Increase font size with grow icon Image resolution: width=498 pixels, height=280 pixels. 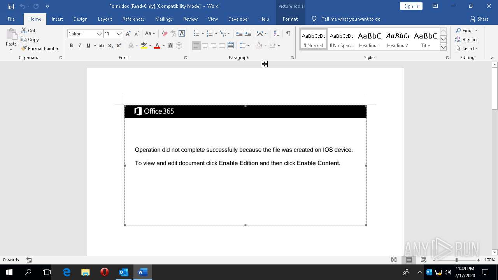(128, 34)
